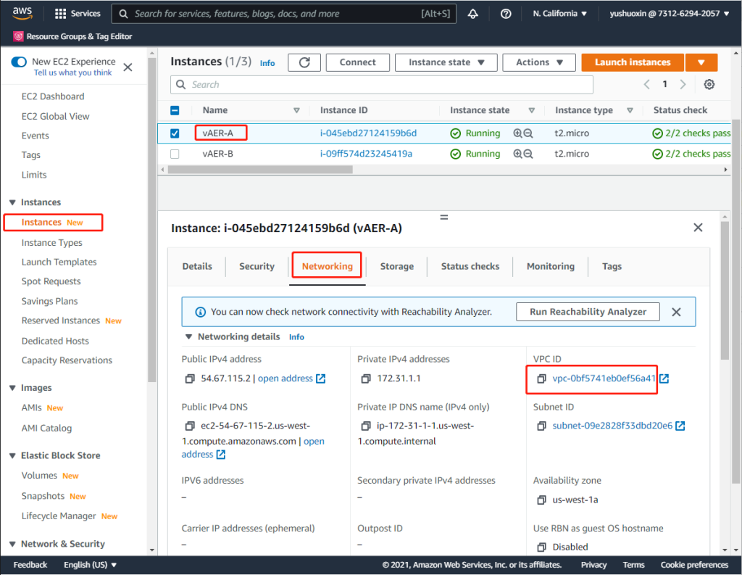This screenshot has width=742, height=575.
Task: Click the instances search field
Action: [382, 85]
